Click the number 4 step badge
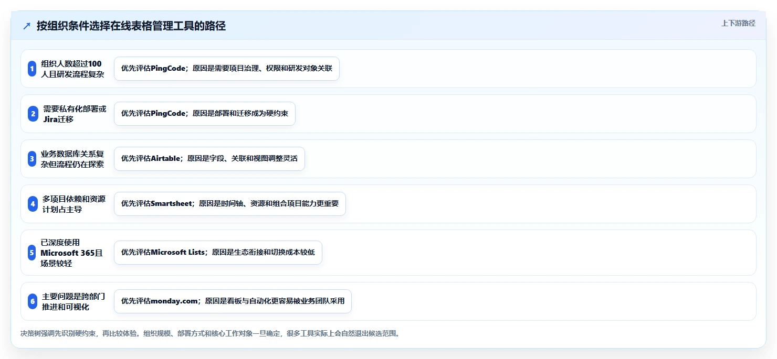Image resolution: width=777 pixels, height=359 pixels. pyautogui.click(x=32, y=204)
